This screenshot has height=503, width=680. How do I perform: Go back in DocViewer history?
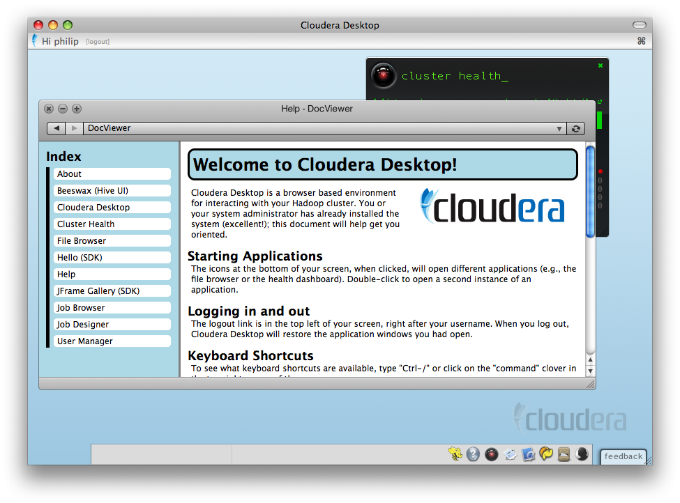56,128
